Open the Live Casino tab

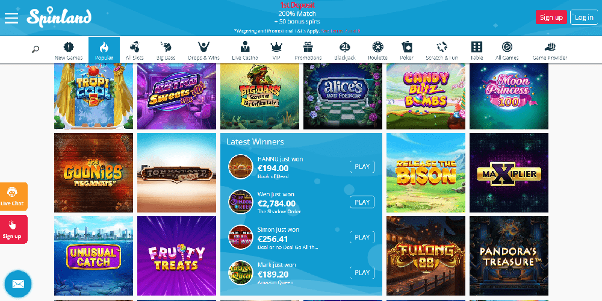[245, 51]
